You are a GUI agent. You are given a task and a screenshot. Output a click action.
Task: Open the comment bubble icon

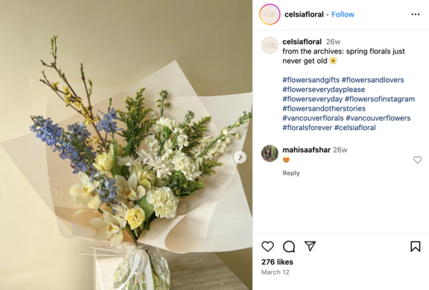289,246
